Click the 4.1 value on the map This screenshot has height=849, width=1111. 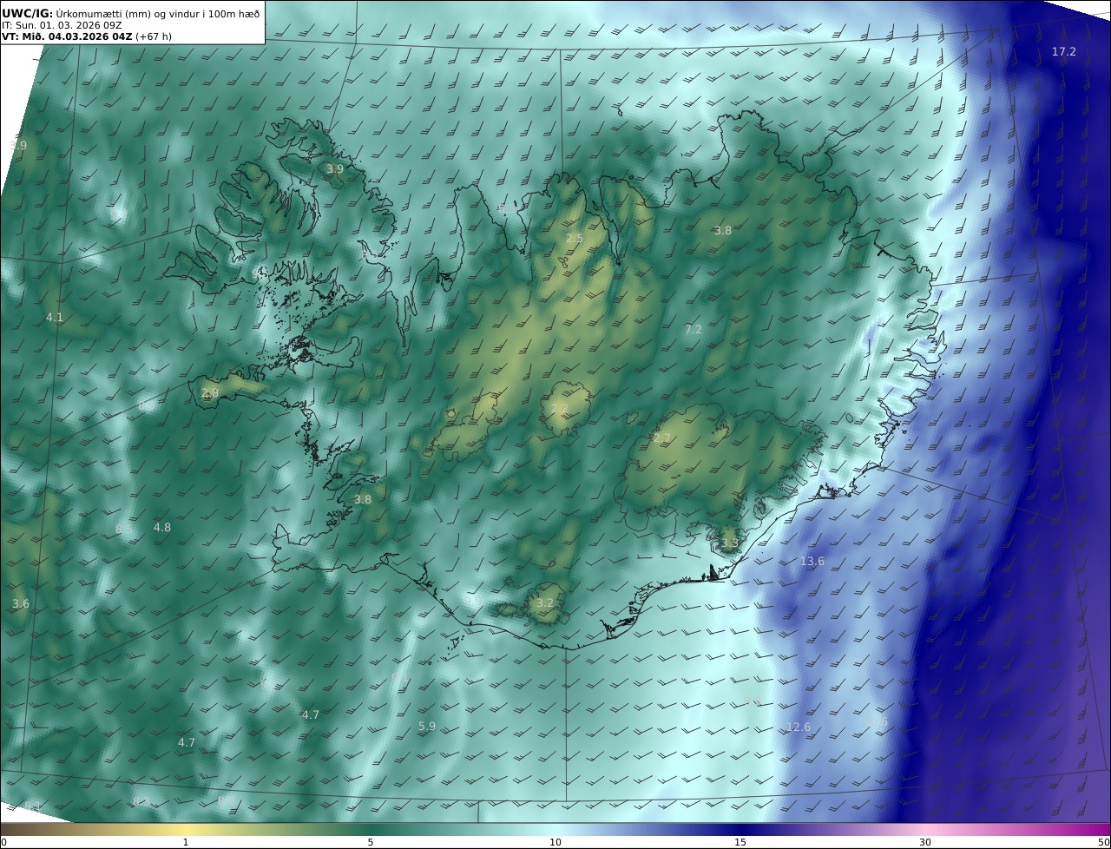55,318
